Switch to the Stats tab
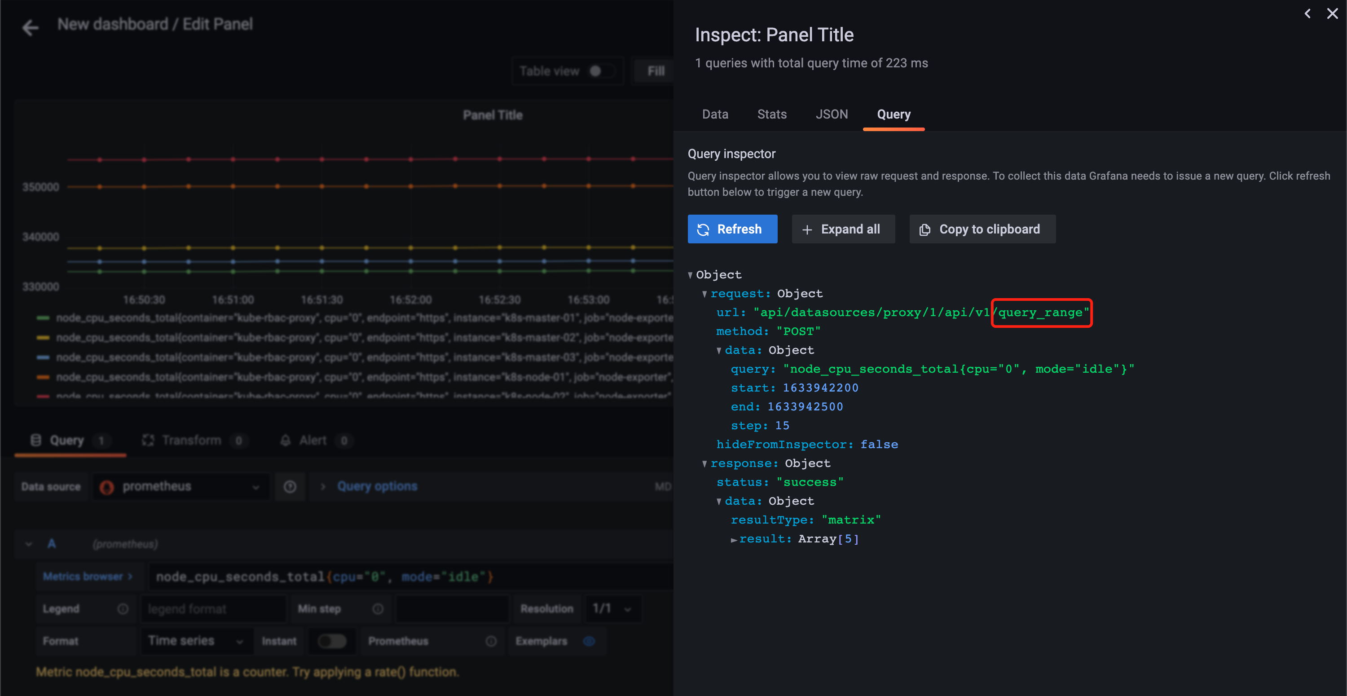 tap(772, 114)
